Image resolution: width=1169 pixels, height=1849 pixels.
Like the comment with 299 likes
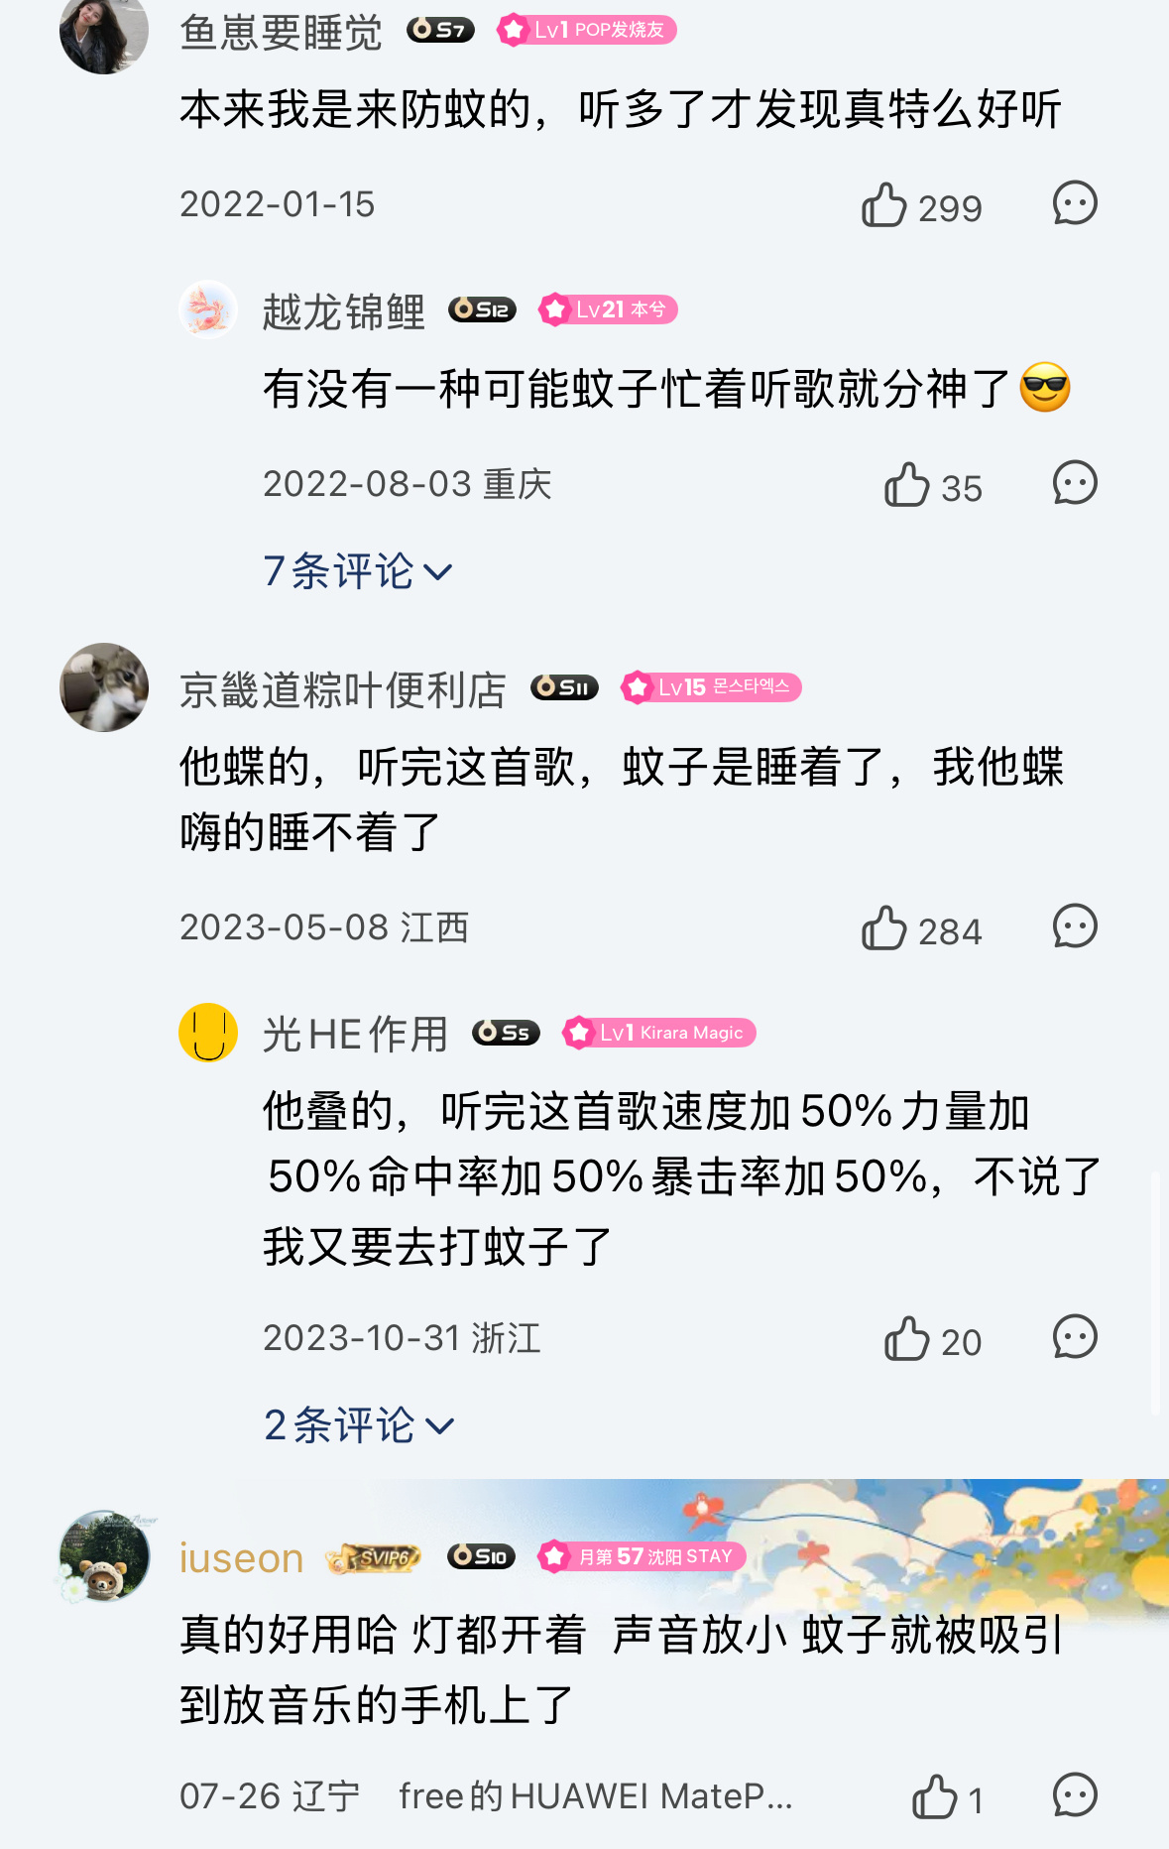pos(883,205)
